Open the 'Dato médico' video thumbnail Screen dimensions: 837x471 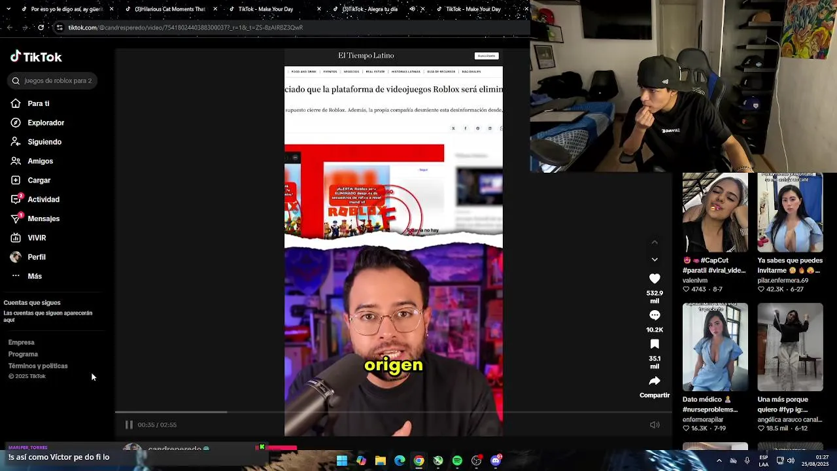(715, 347)
